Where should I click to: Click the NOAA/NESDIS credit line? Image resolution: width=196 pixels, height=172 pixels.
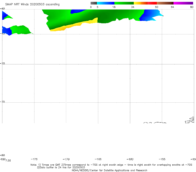pyautogui.click(x=109, y=170)
